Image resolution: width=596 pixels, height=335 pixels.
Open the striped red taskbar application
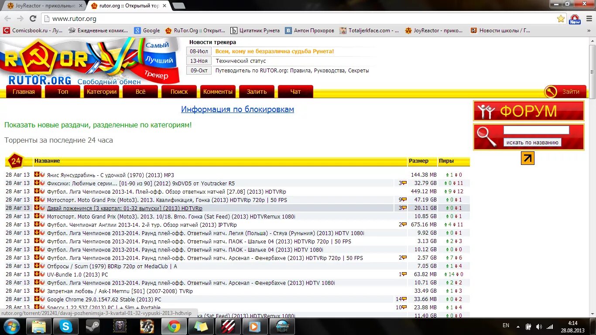pos(228,326)
